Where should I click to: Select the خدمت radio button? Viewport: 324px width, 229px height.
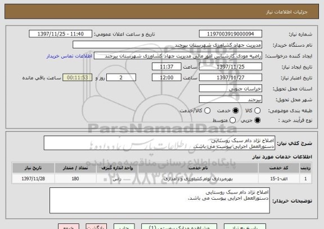[236, 111]
